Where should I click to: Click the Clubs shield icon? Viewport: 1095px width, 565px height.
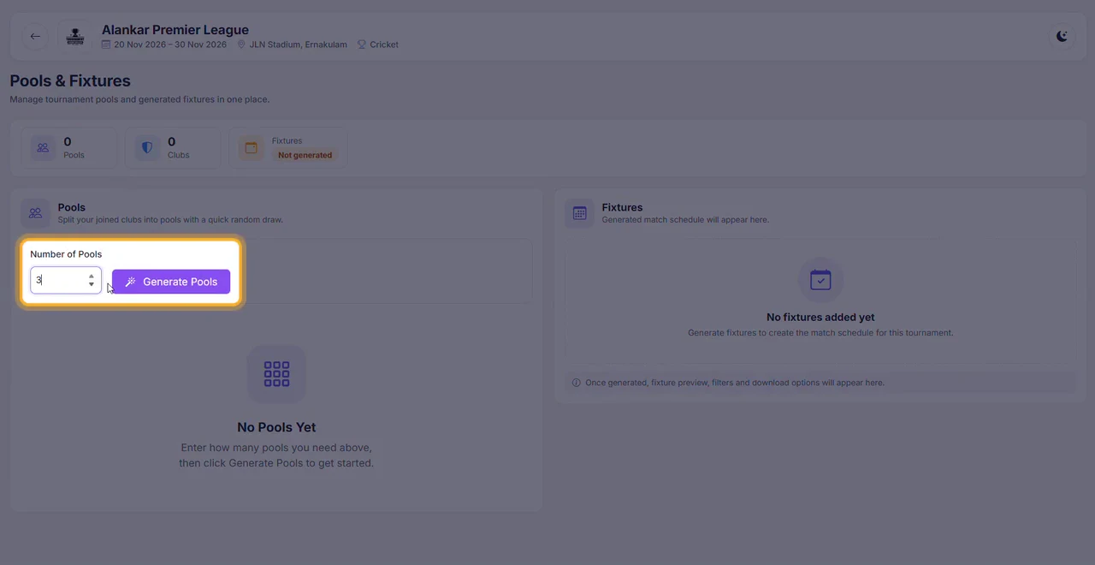click(147, 148)
